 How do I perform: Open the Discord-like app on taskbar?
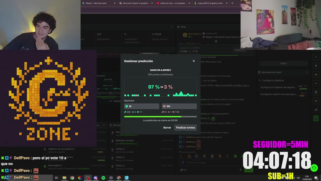96,178
